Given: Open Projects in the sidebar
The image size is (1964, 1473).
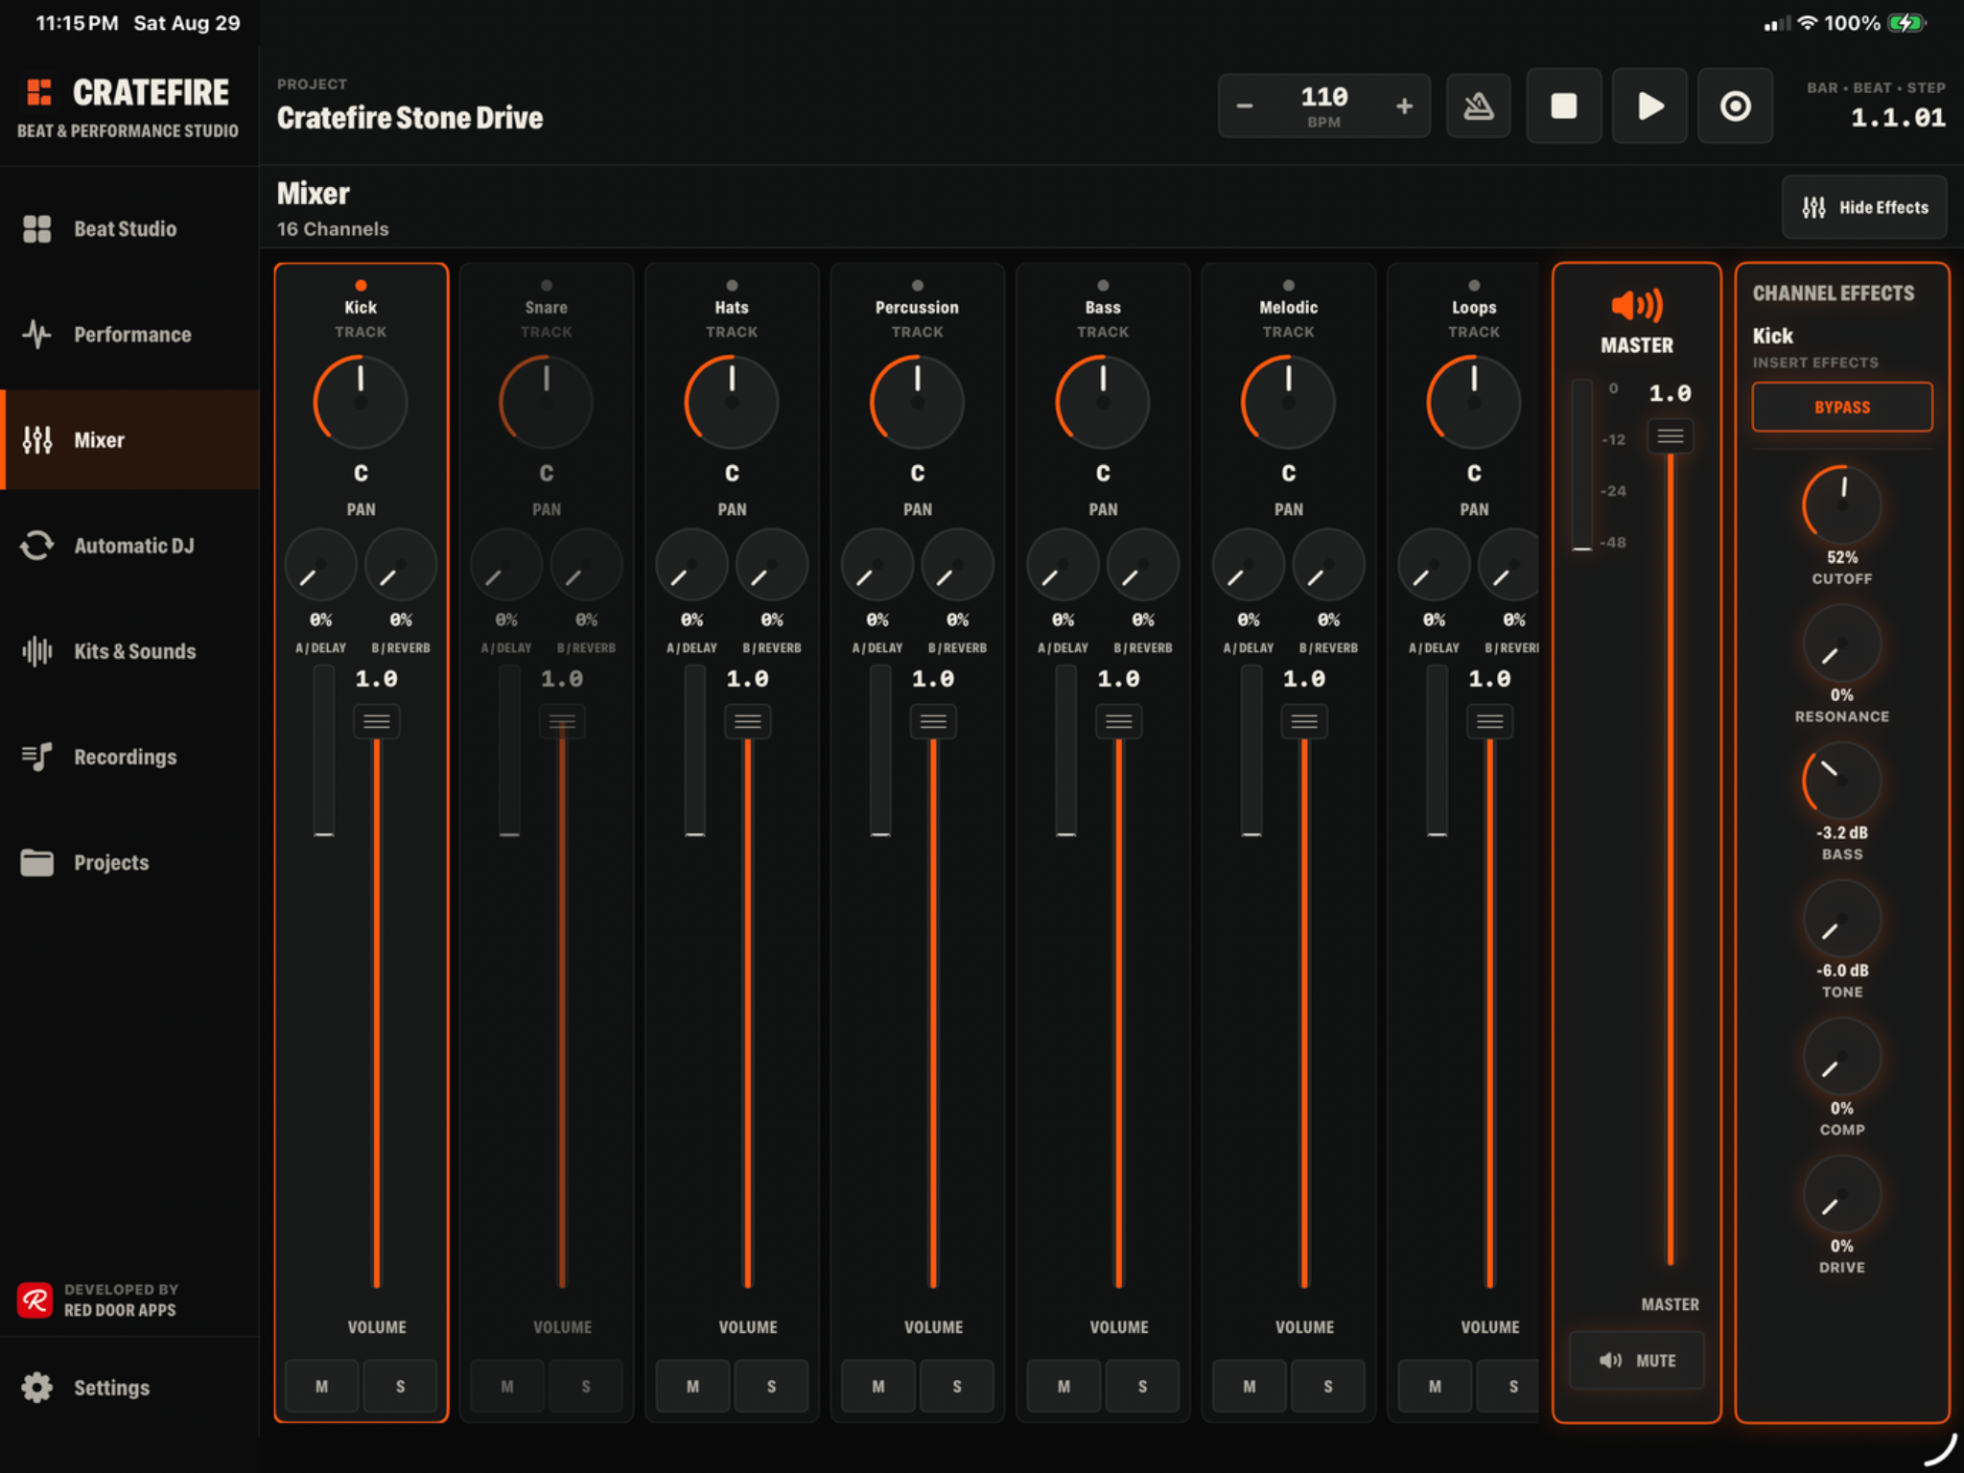Looking at the screenshot, I should 129,862.
